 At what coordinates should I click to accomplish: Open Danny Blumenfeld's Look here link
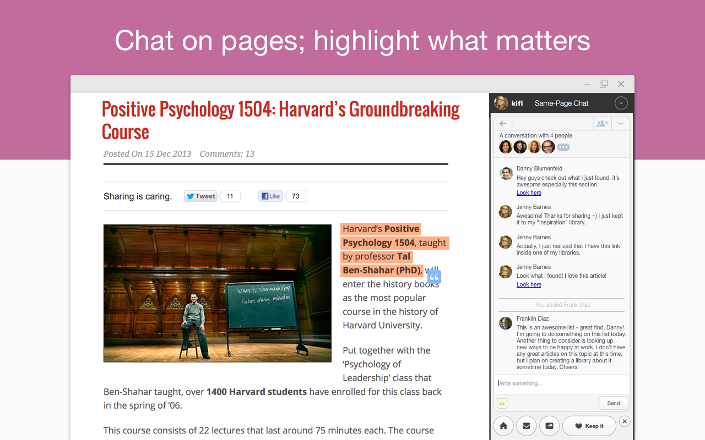(529, 193)
